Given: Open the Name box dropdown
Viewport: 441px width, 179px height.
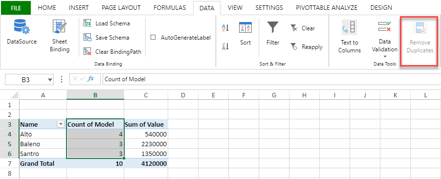Looking at the screenshot, I should click(50, 80).
